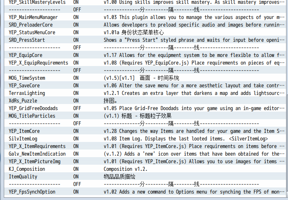Click the ON status of YEP_MainMenuManager
The width and height of the screenshot is (288, 200).
click(x=76, y=17)
